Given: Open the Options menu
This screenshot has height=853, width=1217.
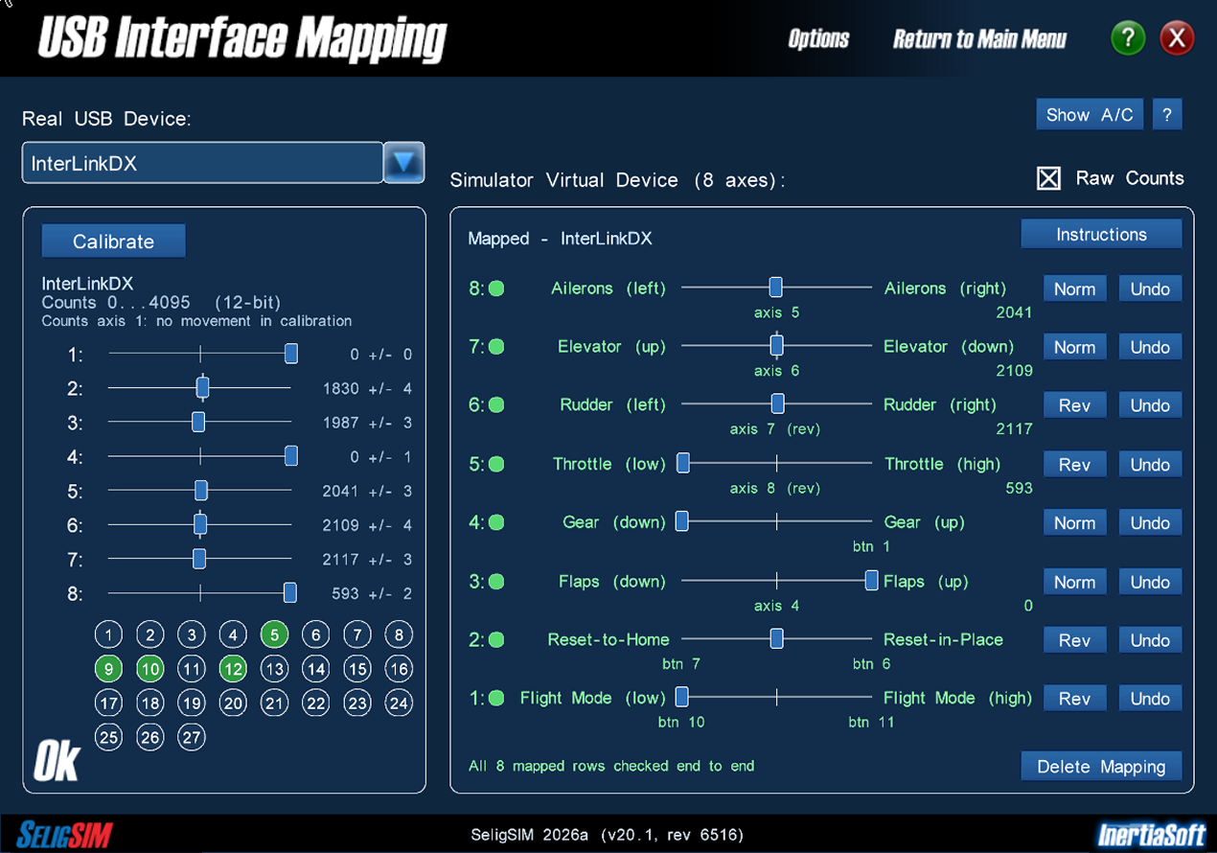Looking at the screenshot, I should point(818,38).
